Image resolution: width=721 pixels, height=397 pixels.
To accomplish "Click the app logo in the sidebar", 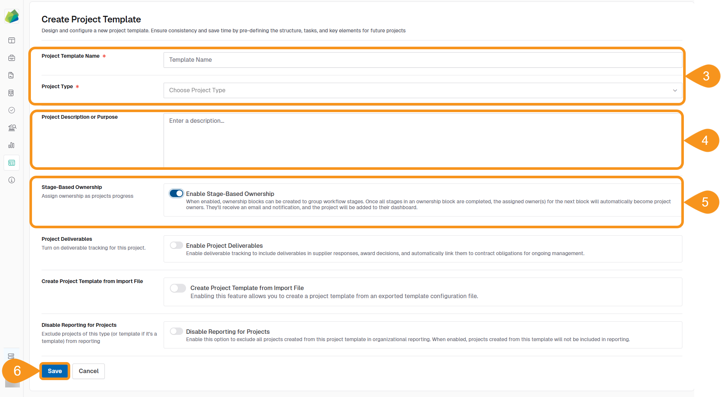I will point(12,17).
